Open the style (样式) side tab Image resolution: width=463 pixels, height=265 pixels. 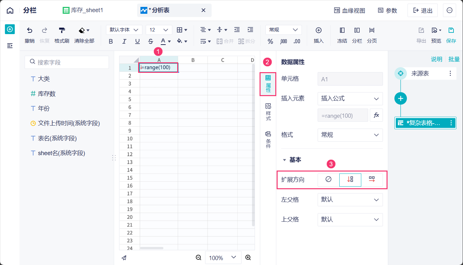[268, 112]
